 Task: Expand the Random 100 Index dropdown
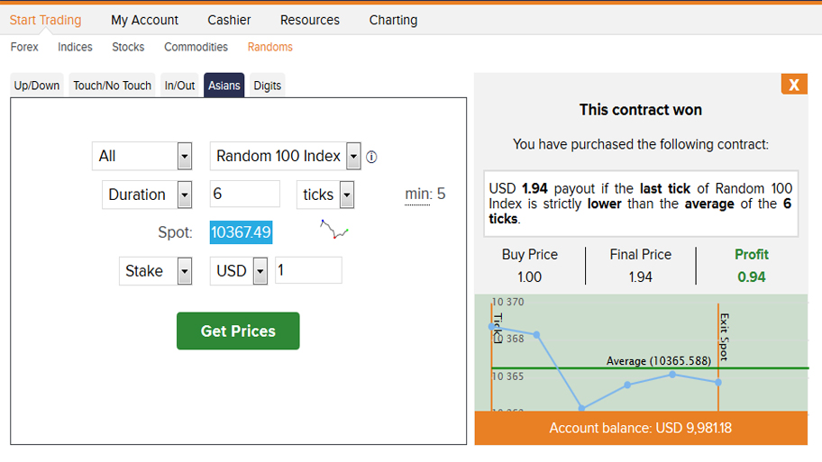(285, 156)
